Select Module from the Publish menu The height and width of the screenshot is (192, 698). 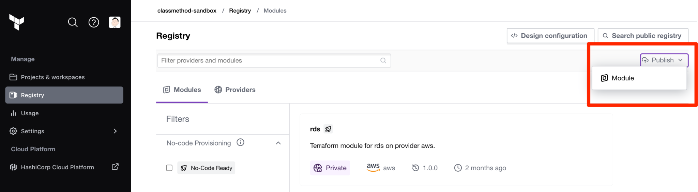click(x=622, y=78)
